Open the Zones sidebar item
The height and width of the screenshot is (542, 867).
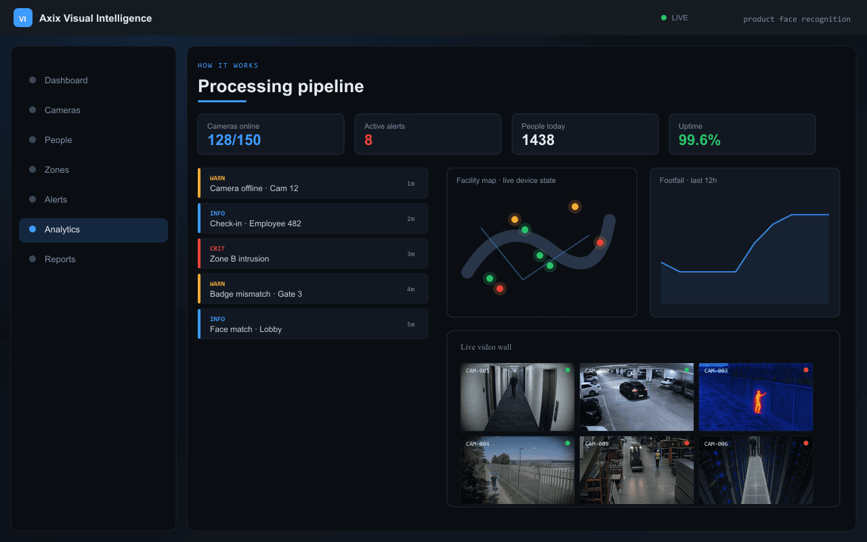(93, 169)
